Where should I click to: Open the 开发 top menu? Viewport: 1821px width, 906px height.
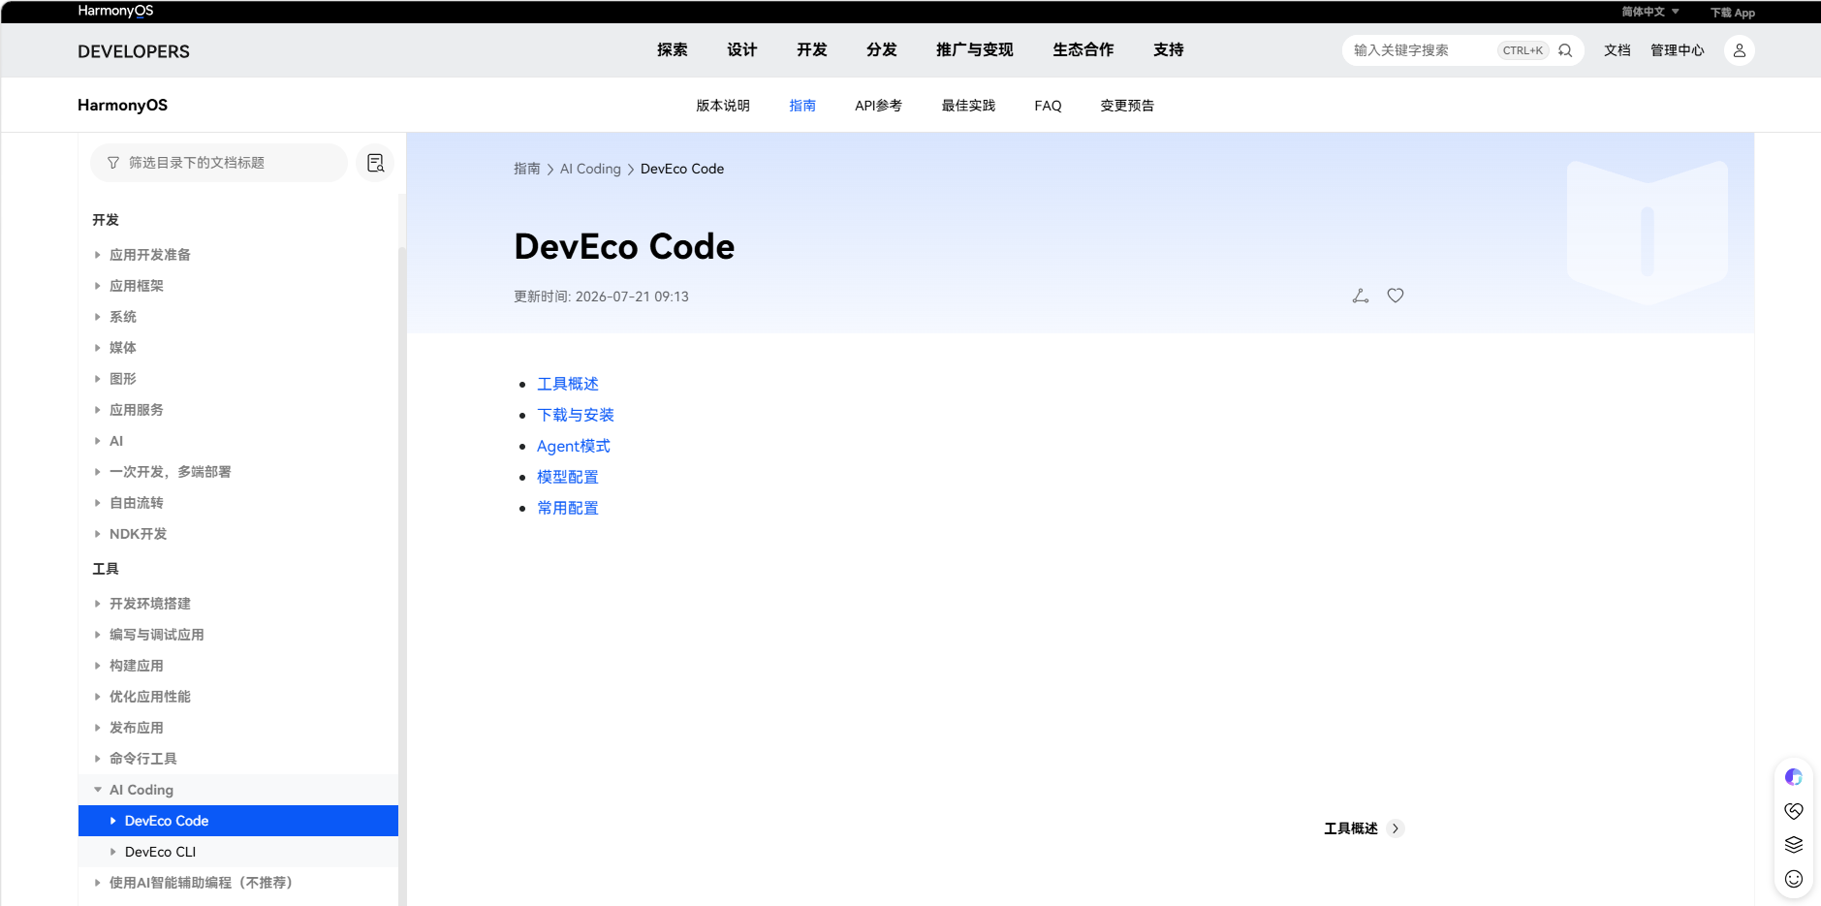tap(811, 50)
